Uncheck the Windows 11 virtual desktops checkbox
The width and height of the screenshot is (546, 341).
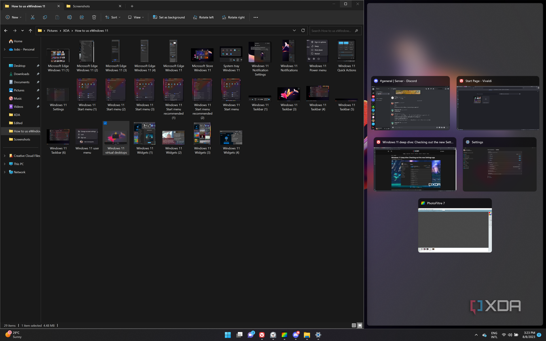(105, 123)
